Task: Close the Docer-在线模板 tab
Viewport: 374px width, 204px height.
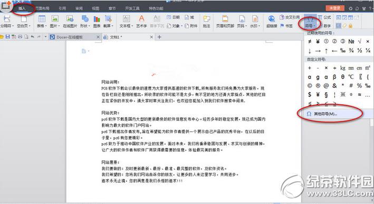Action: click(98, 37)
